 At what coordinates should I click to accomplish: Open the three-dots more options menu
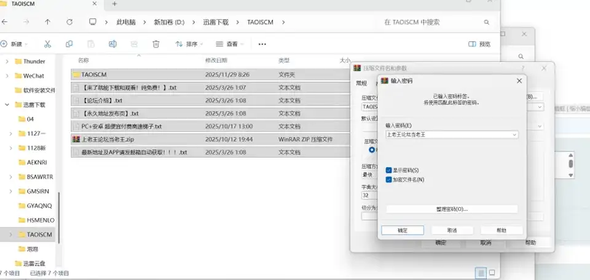tap(262, 44)
